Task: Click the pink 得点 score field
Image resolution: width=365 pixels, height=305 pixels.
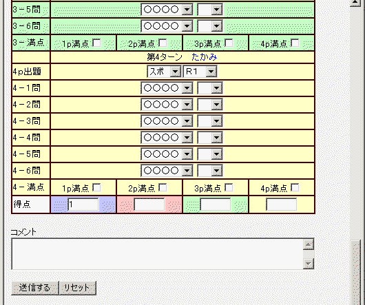Action: pos(149,204)
